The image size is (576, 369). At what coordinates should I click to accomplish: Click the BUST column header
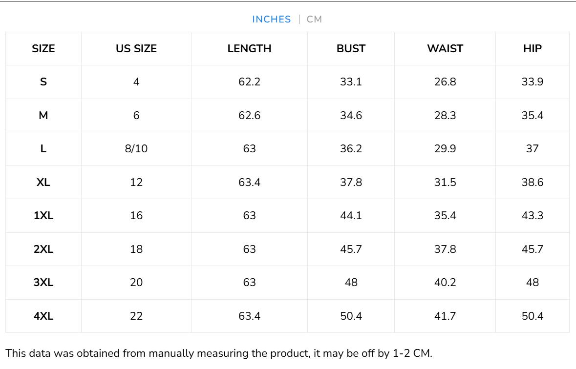pos(351,49)
